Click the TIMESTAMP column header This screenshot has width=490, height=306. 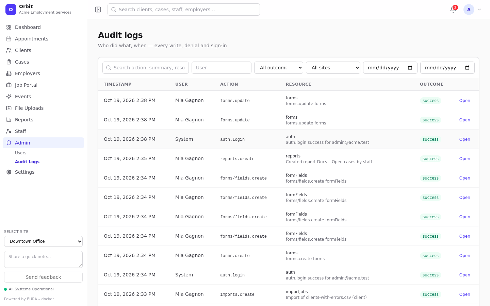click(117, 84)
